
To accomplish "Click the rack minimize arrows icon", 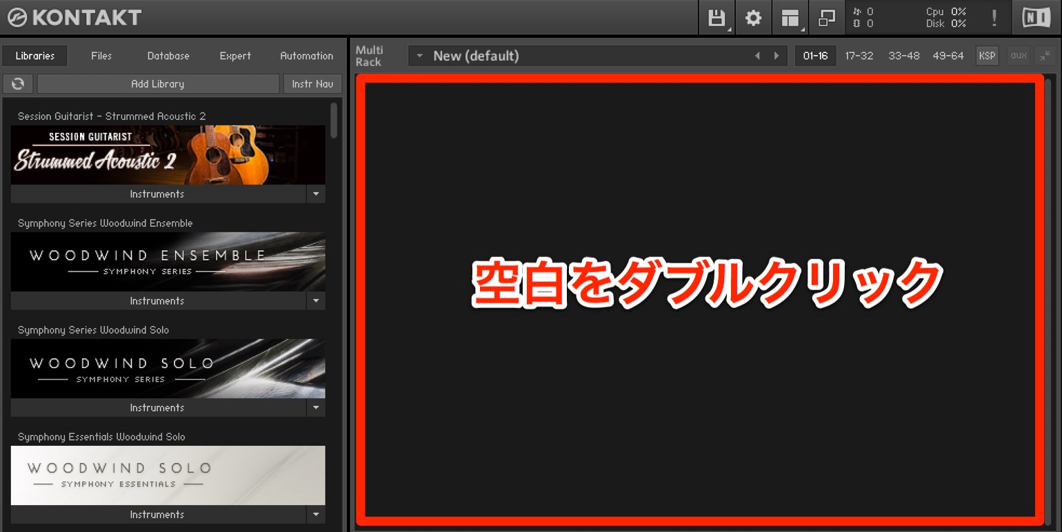I will [1045, 56].
